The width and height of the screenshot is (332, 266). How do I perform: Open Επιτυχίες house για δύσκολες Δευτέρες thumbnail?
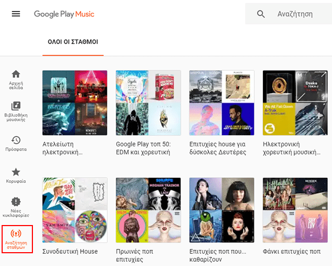click(x=222, y=103)
